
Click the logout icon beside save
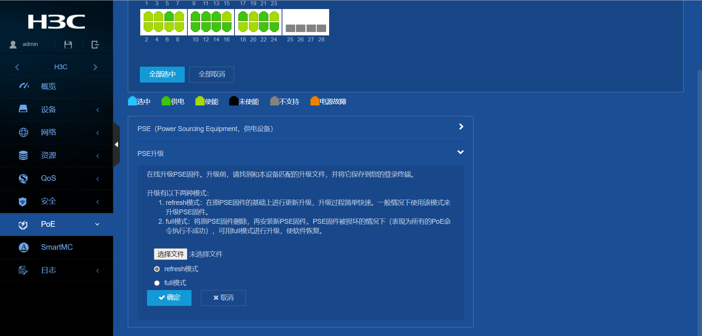click(x=95, y=44)
